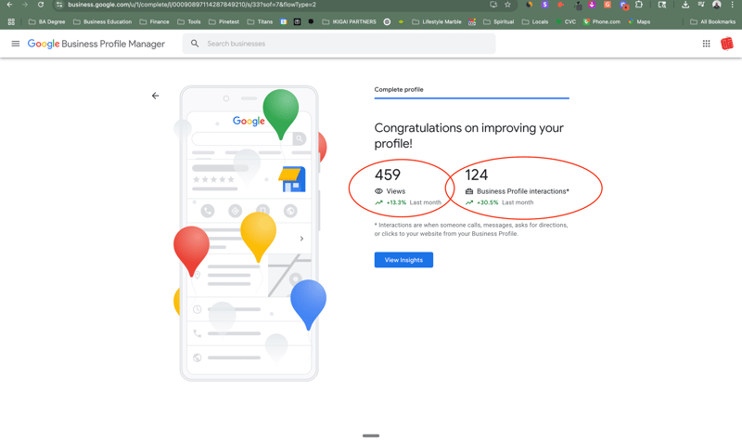742x441 pixels.
Task: Open the Extensions puzzle menu
Action: click(639, 5)
